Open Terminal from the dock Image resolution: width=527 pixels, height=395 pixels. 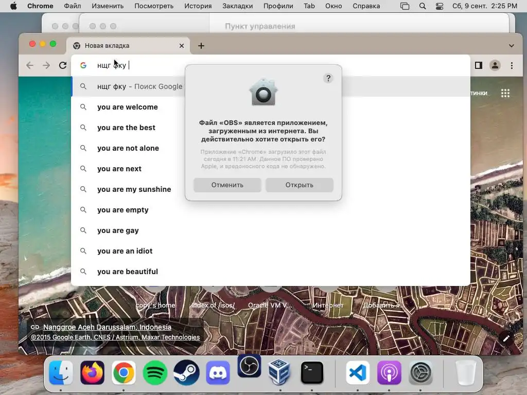(312, 373)
